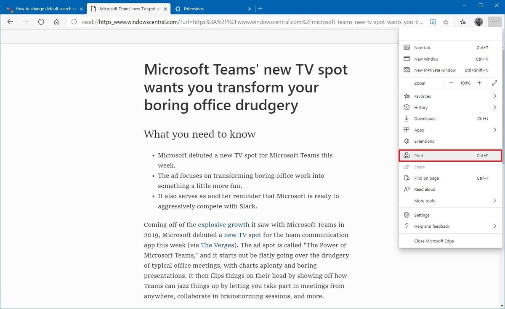Click the Settings and more ellipsis icon
Screen dimensions: 505x309
click(x=495, y=21)
